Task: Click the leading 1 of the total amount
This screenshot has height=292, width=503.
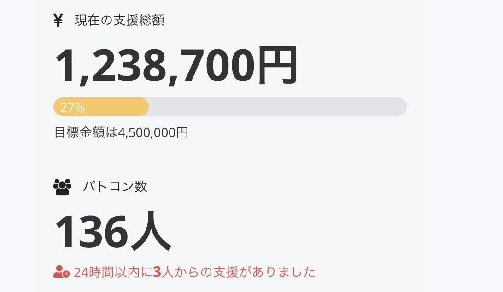Action: click(65, 65)
